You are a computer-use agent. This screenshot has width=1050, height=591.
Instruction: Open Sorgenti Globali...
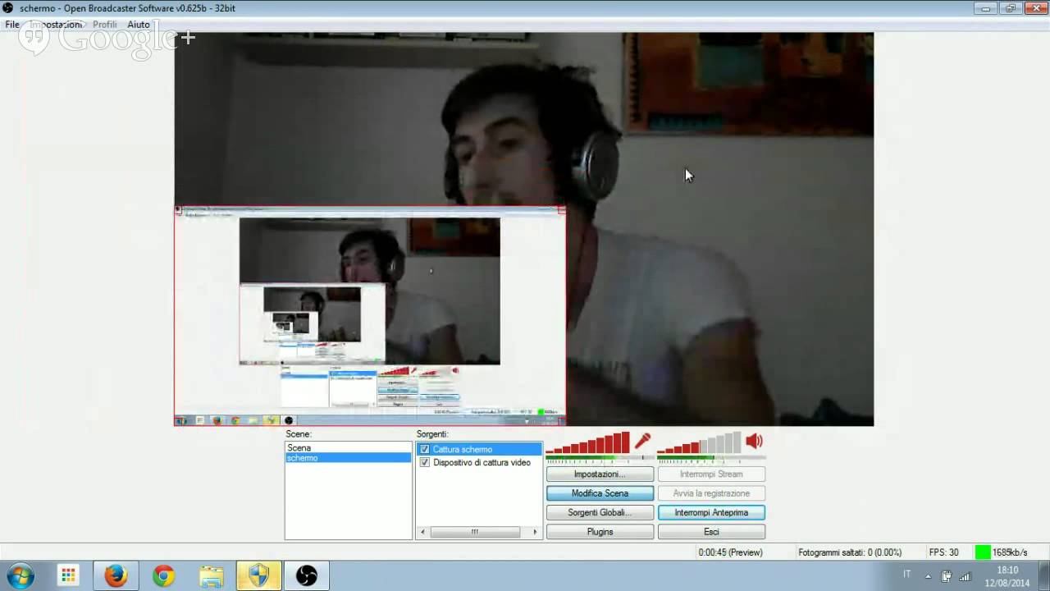coord(600,512)
